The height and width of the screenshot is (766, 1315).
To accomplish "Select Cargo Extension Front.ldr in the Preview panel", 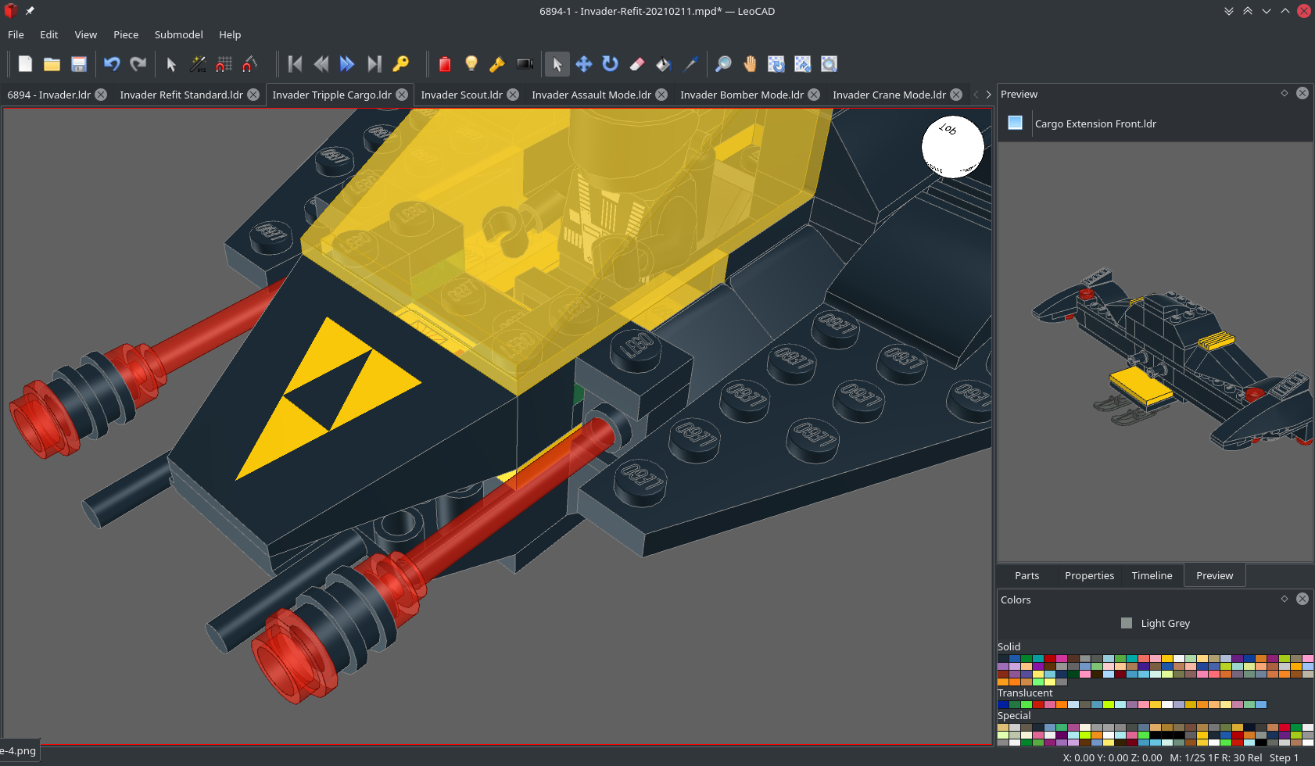I will click(x=1095, y=123).
